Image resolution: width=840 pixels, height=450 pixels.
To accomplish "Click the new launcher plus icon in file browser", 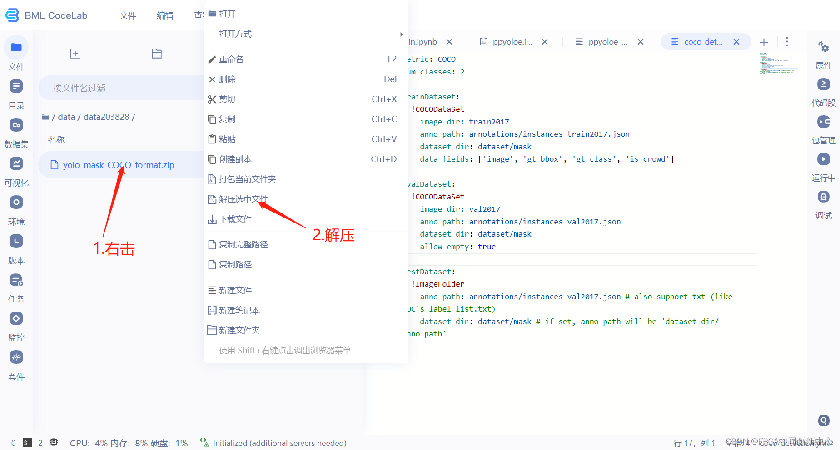I will pos(75,54).
